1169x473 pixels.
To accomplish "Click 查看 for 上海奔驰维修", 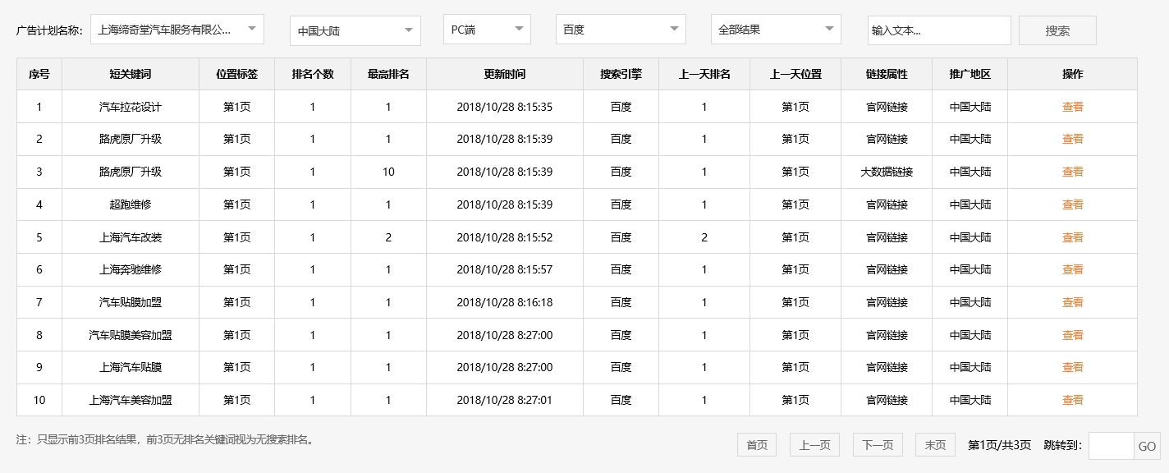I will (x=1073, y=269).
